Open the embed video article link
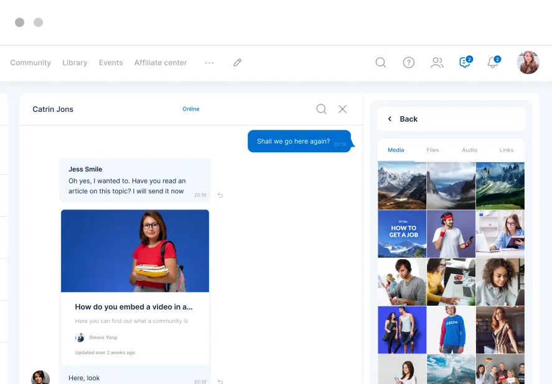Image resolution: width=552 pixels, height=384 pixels. pos(134,307)
